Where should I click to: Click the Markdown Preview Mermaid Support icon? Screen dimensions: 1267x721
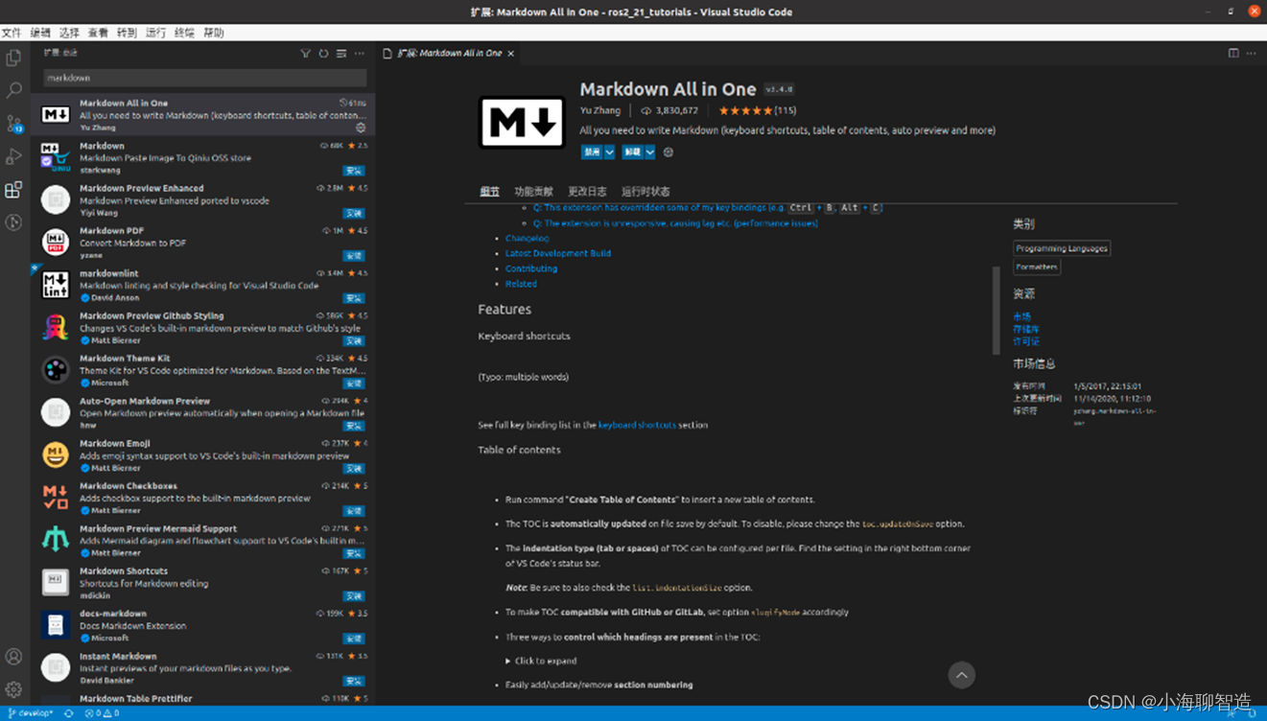pyautogui.click(x=56, y=540)
